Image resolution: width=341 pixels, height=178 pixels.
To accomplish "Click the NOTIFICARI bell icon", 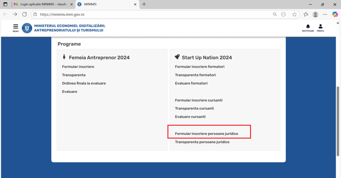I will [x=308, y=27].
